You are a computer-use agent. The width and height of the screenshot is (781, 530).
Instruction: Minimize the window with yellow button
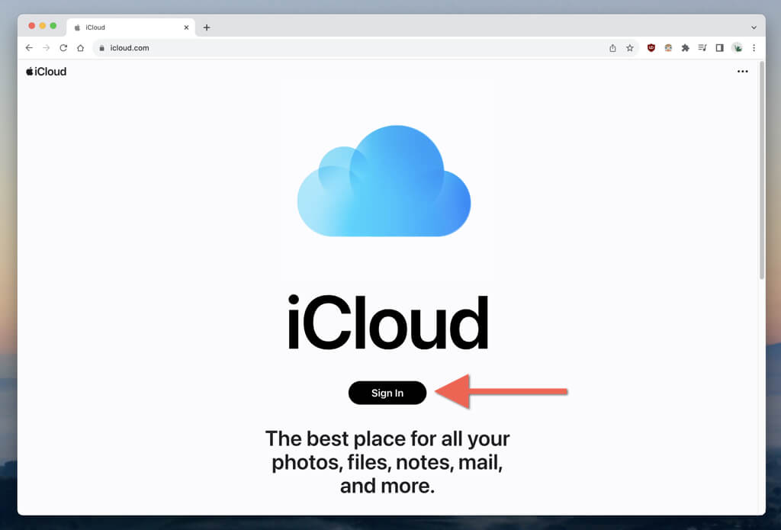pyautogui.click(x=43, y=26)
